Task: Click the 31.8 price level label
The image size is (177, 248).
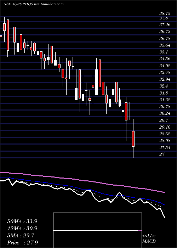Action: point(164,93)
